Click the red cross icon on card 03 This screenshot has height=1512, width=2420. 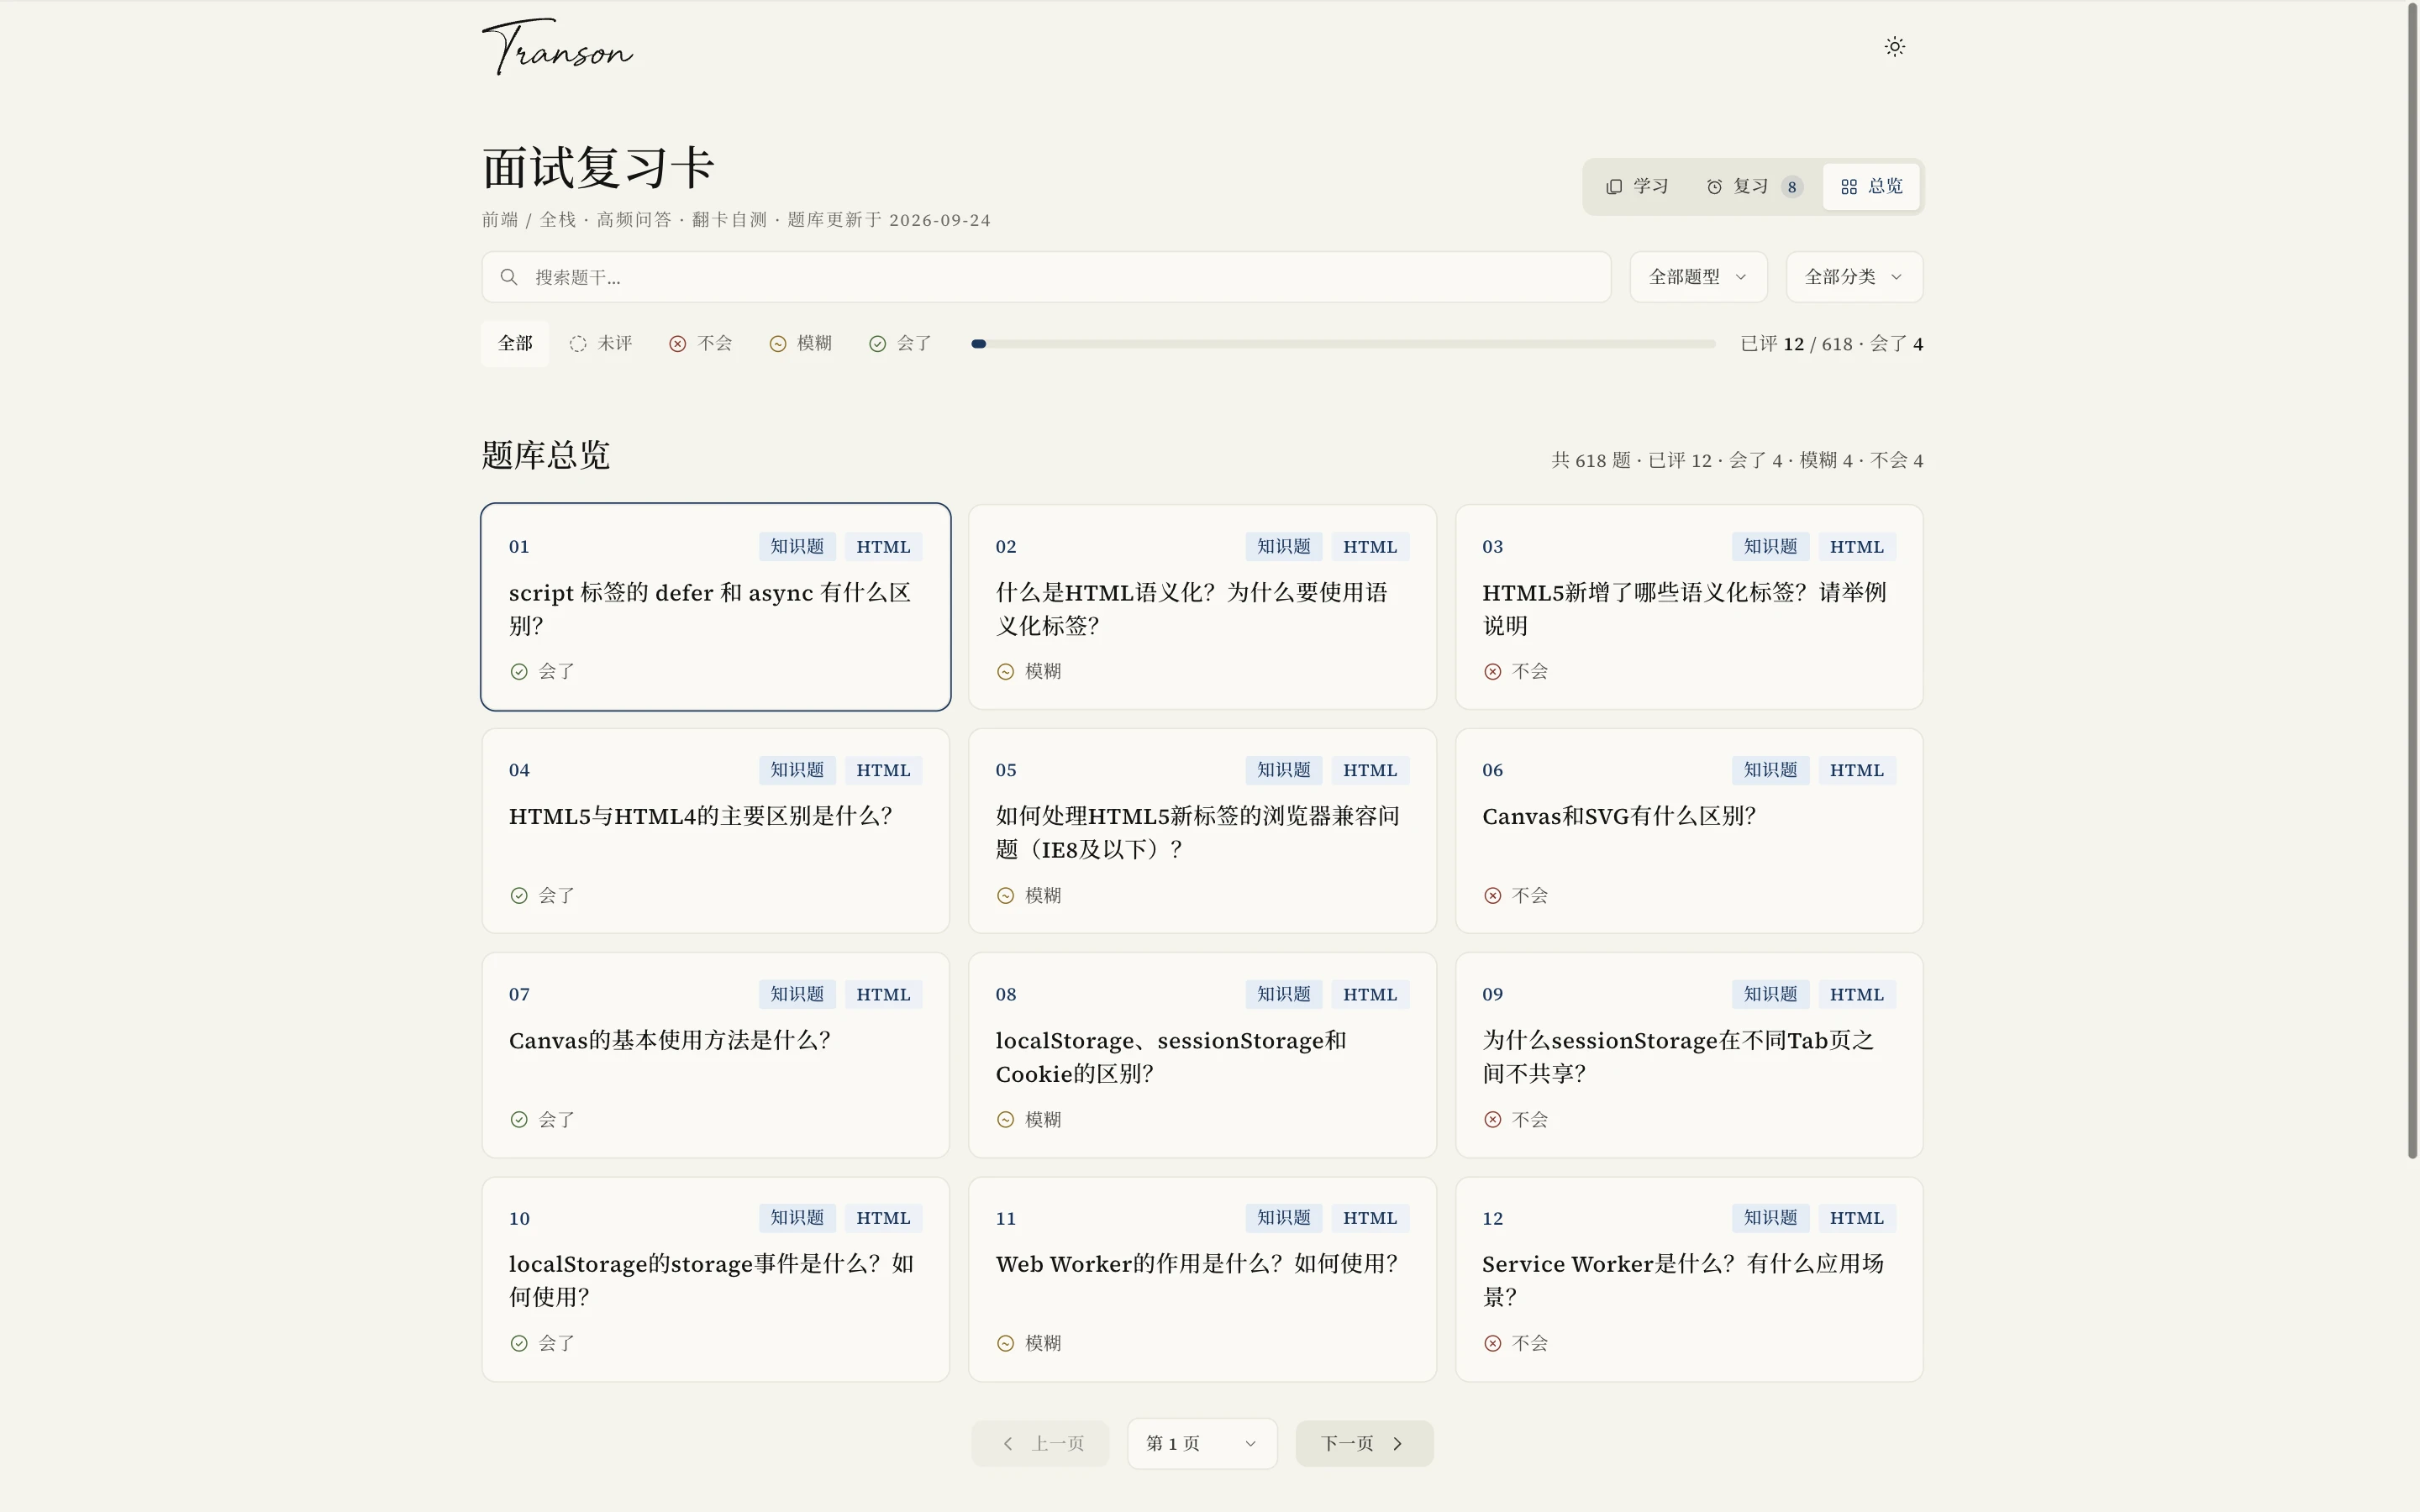pos(1492,672)
